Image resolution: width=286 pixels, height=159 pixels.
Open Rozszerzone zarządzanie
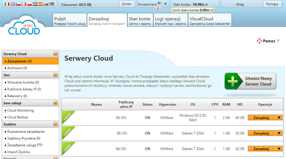26,132
